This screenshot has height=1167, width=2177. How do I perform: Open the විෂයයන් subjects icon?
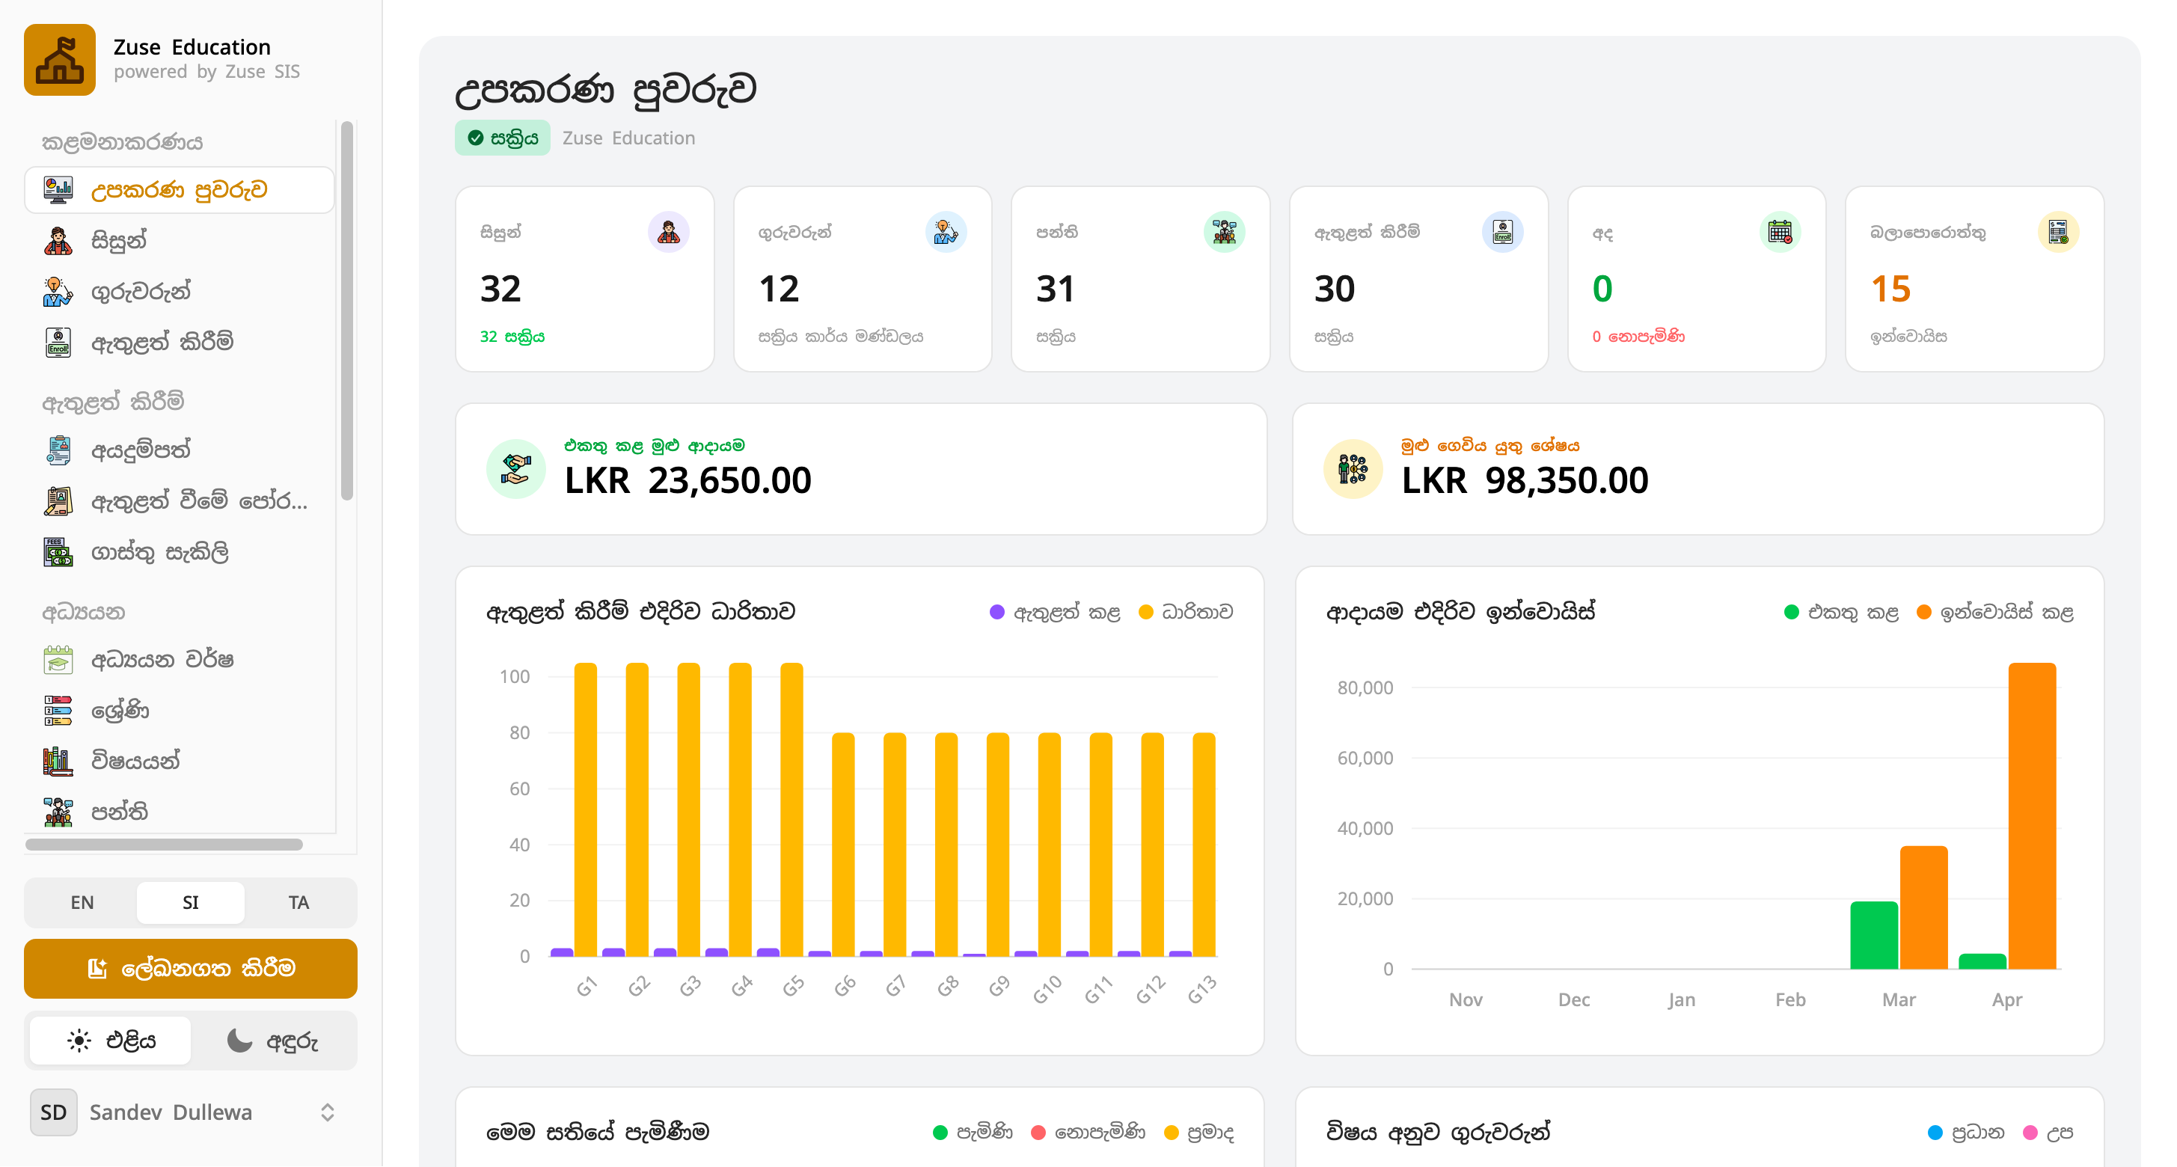[58, 762]
